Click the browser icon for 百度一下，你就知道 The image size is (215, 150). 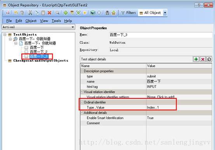click(x=16, y=39)
